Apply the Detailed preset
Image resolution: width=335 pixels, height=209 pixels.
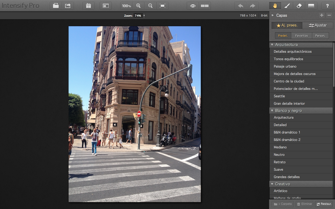pyautogui.click(x=301, y=125)
